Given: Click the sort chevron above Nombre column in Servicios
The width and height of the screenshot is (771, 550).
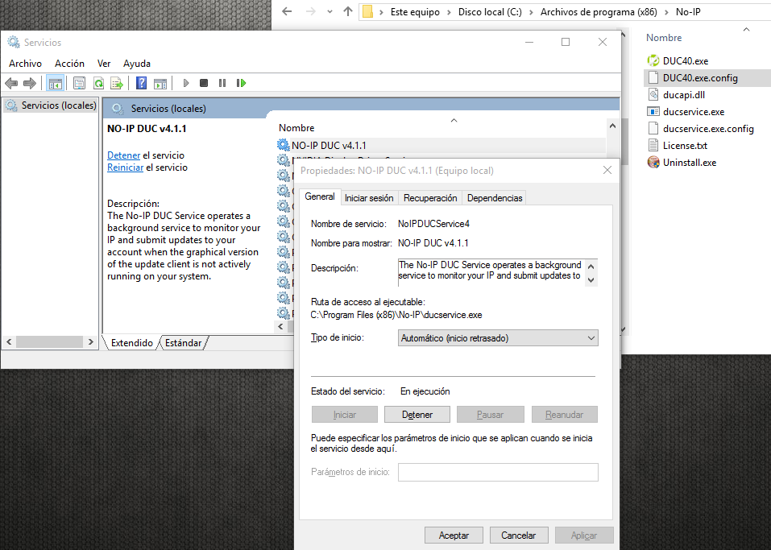Looking at the screenshot, I should pos(454,121).
